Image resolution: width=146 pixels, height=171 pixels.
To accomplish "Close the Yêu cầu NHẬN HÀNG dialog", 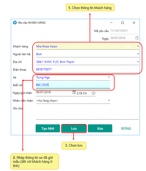I will point(134,23).
